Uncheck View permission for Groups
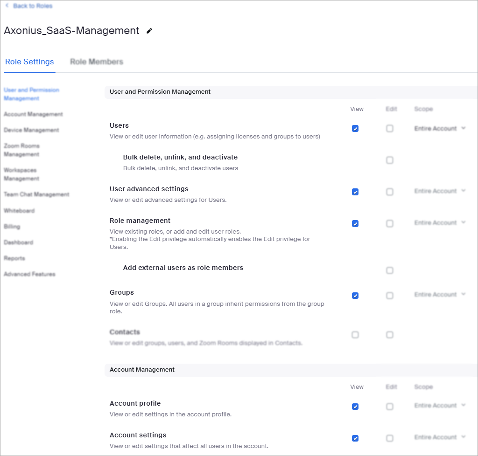 pos(355,296)
